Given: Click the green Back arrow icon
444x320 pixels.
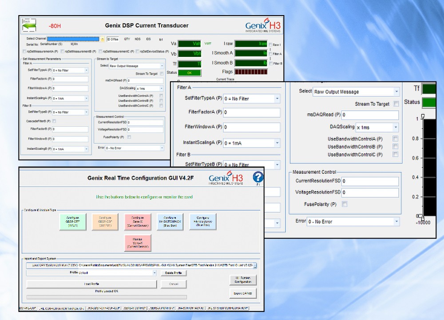Looking at the screenshot, I should pyautogui.click(x=29, y=26).
